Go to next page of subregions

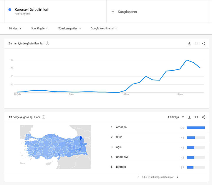[177, 177]
